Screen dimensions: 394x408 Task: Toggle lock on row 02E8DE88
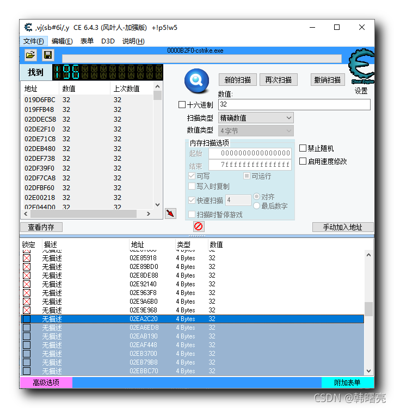[27, 275]
